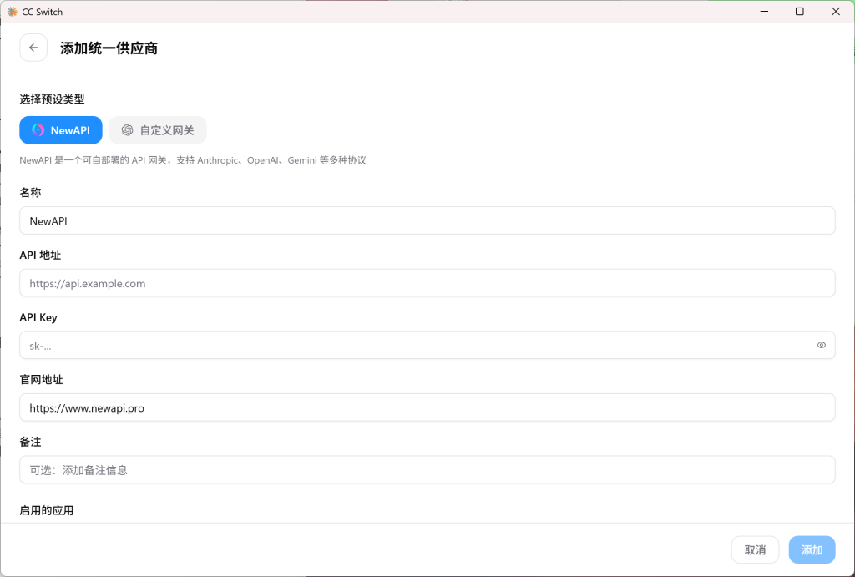Viewport: 855px width, 577px height.
Task: Click the NewAPI description text about protocols
Action: tap(193, 160)
